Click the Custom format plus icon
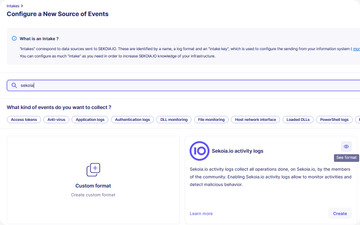Viewport: 360px width, 225px height. 93,170
